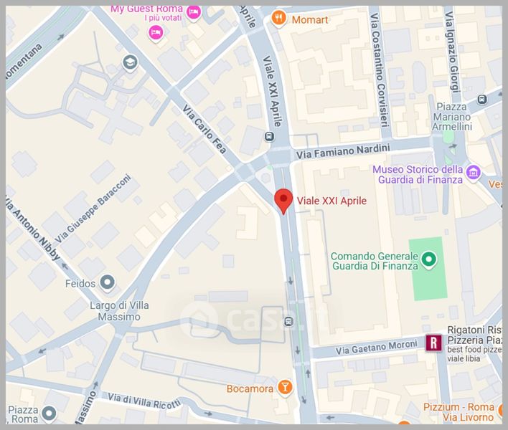Click the red Viale XXI Aprile location pin
This screenshot has width=508, height=430.
[x=283, y=201]
